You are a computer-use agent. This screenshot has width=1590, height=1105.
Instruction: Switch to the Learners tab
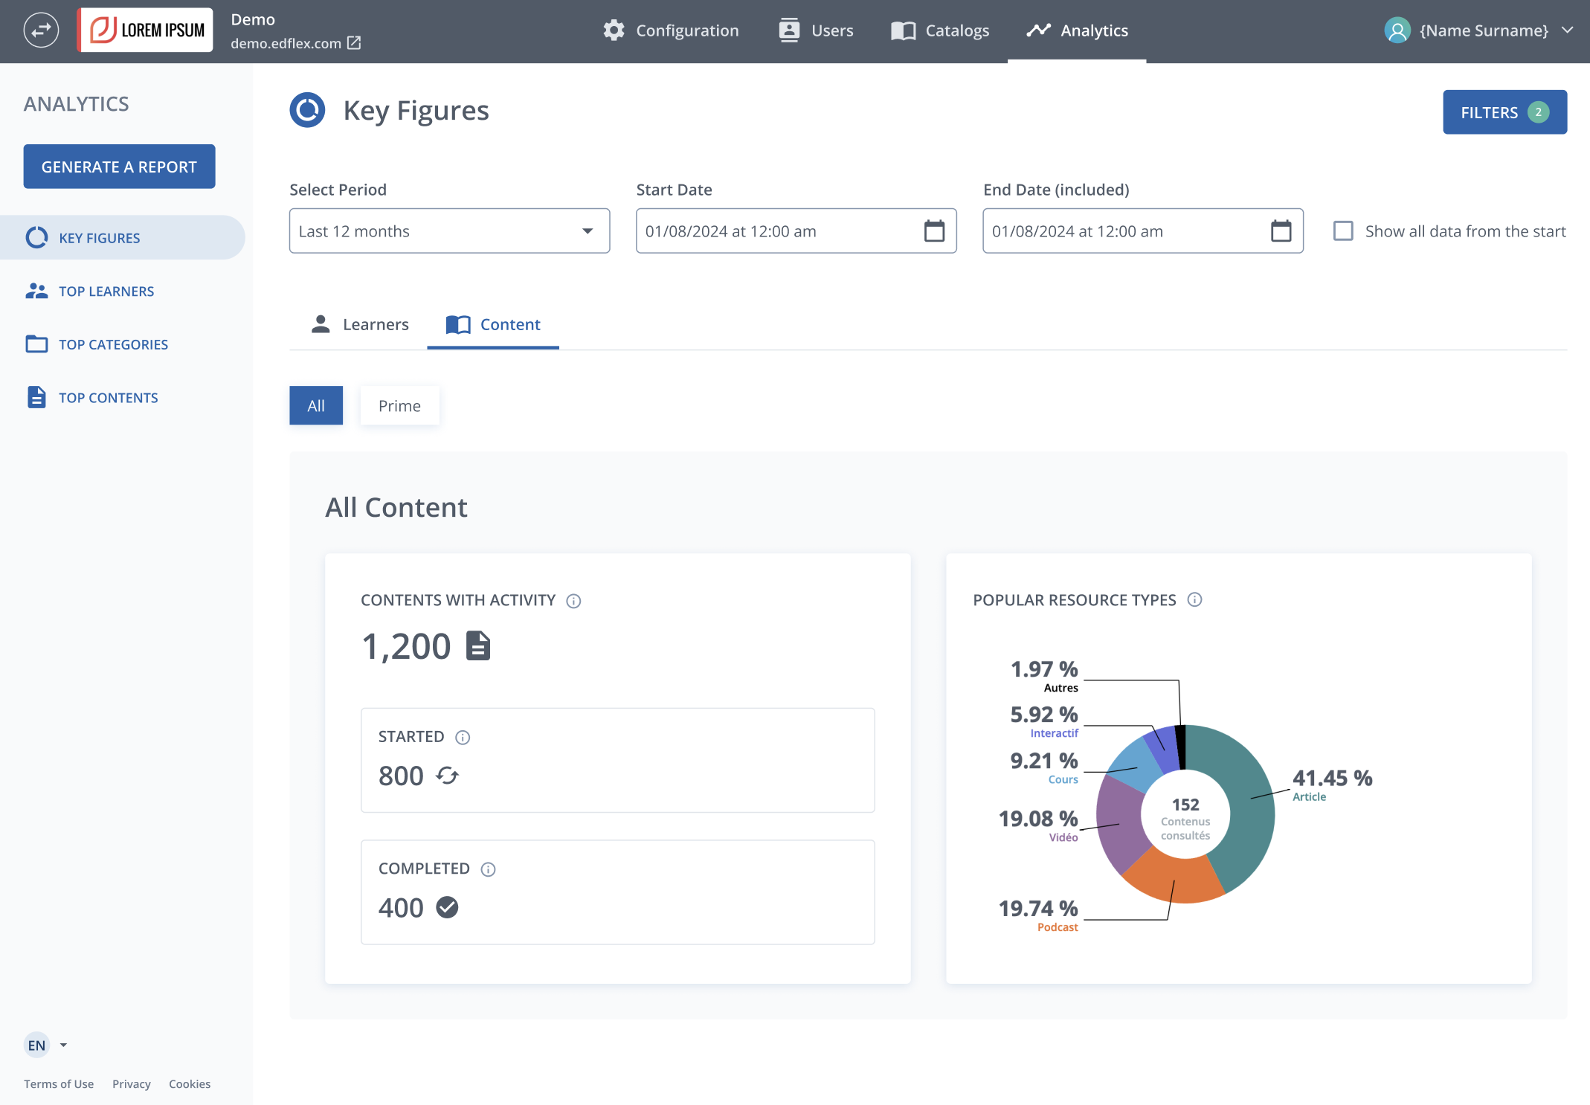click(360, 324)
